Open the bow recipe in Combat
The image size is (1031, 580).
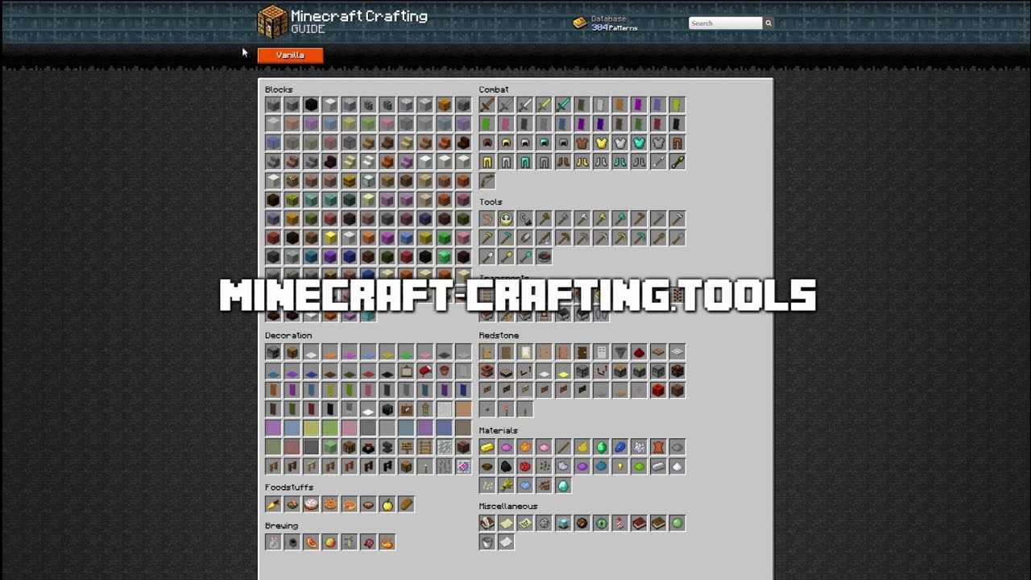(487, 181)
